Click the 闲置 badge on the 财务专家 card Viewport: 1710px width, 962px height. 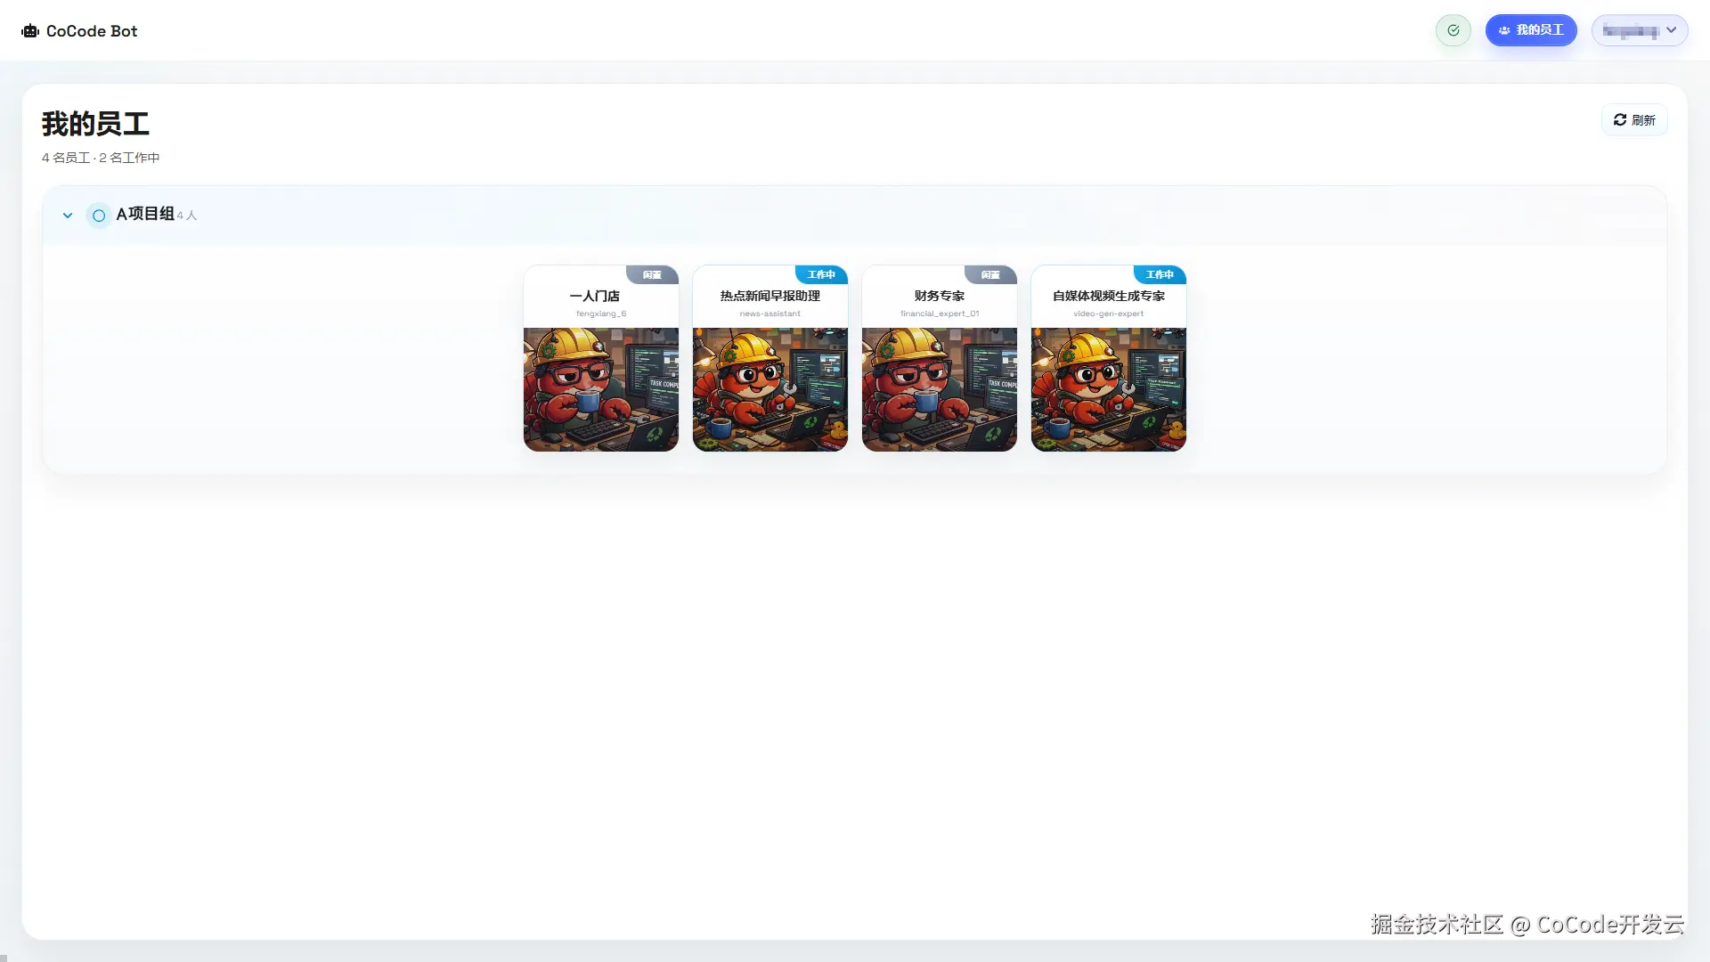990,274
